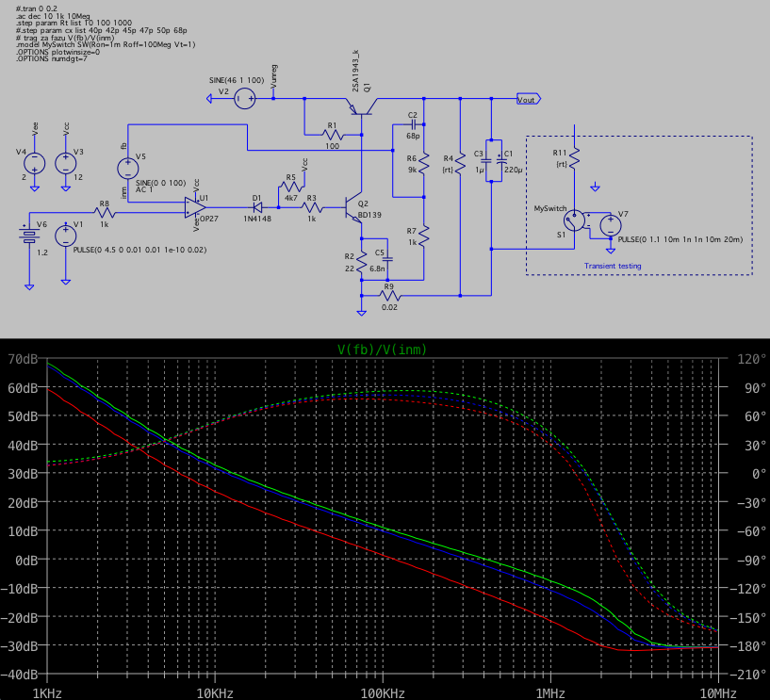
Task: Select resistor R1 symbol
Action: (333, 135)
